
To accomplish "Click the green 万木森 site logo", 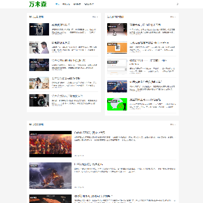I will coord(38,4).
